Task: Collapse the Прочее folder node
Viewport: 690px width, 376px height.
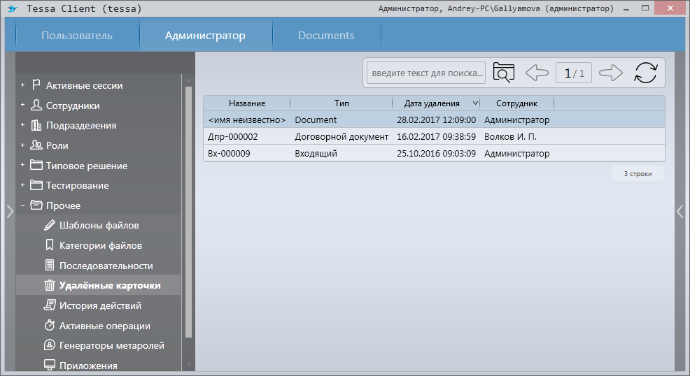Action: pos(22,205)
